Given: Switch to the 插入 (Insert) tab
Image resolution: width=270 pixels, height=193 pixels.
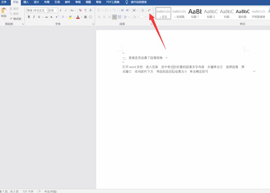Looking at the screenshot, I should tap(26, 2).
